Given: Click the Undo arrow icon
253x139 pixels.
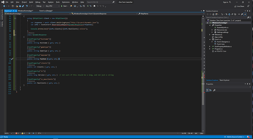Looking at the screenshot, I should point(27,6).
